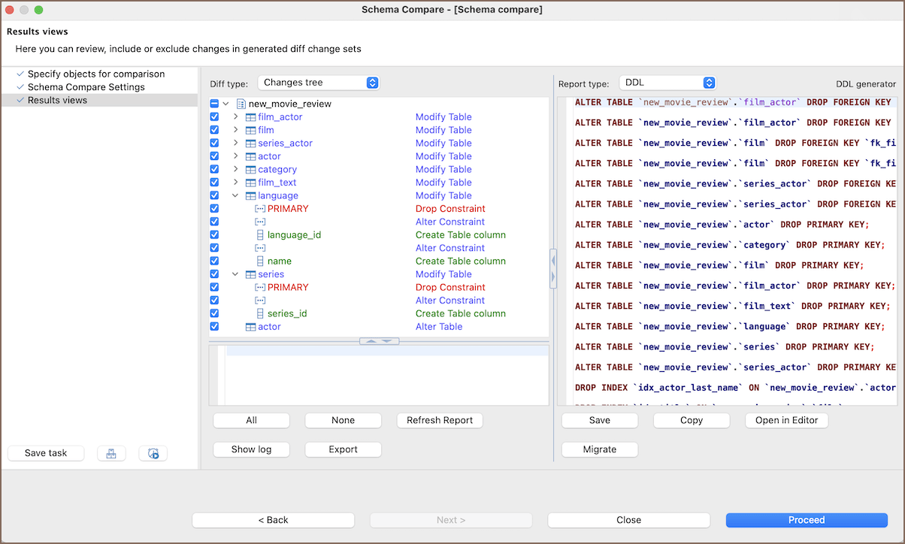Click the Refresh Report button
905x544 pixels.
[x=439, y=420]
